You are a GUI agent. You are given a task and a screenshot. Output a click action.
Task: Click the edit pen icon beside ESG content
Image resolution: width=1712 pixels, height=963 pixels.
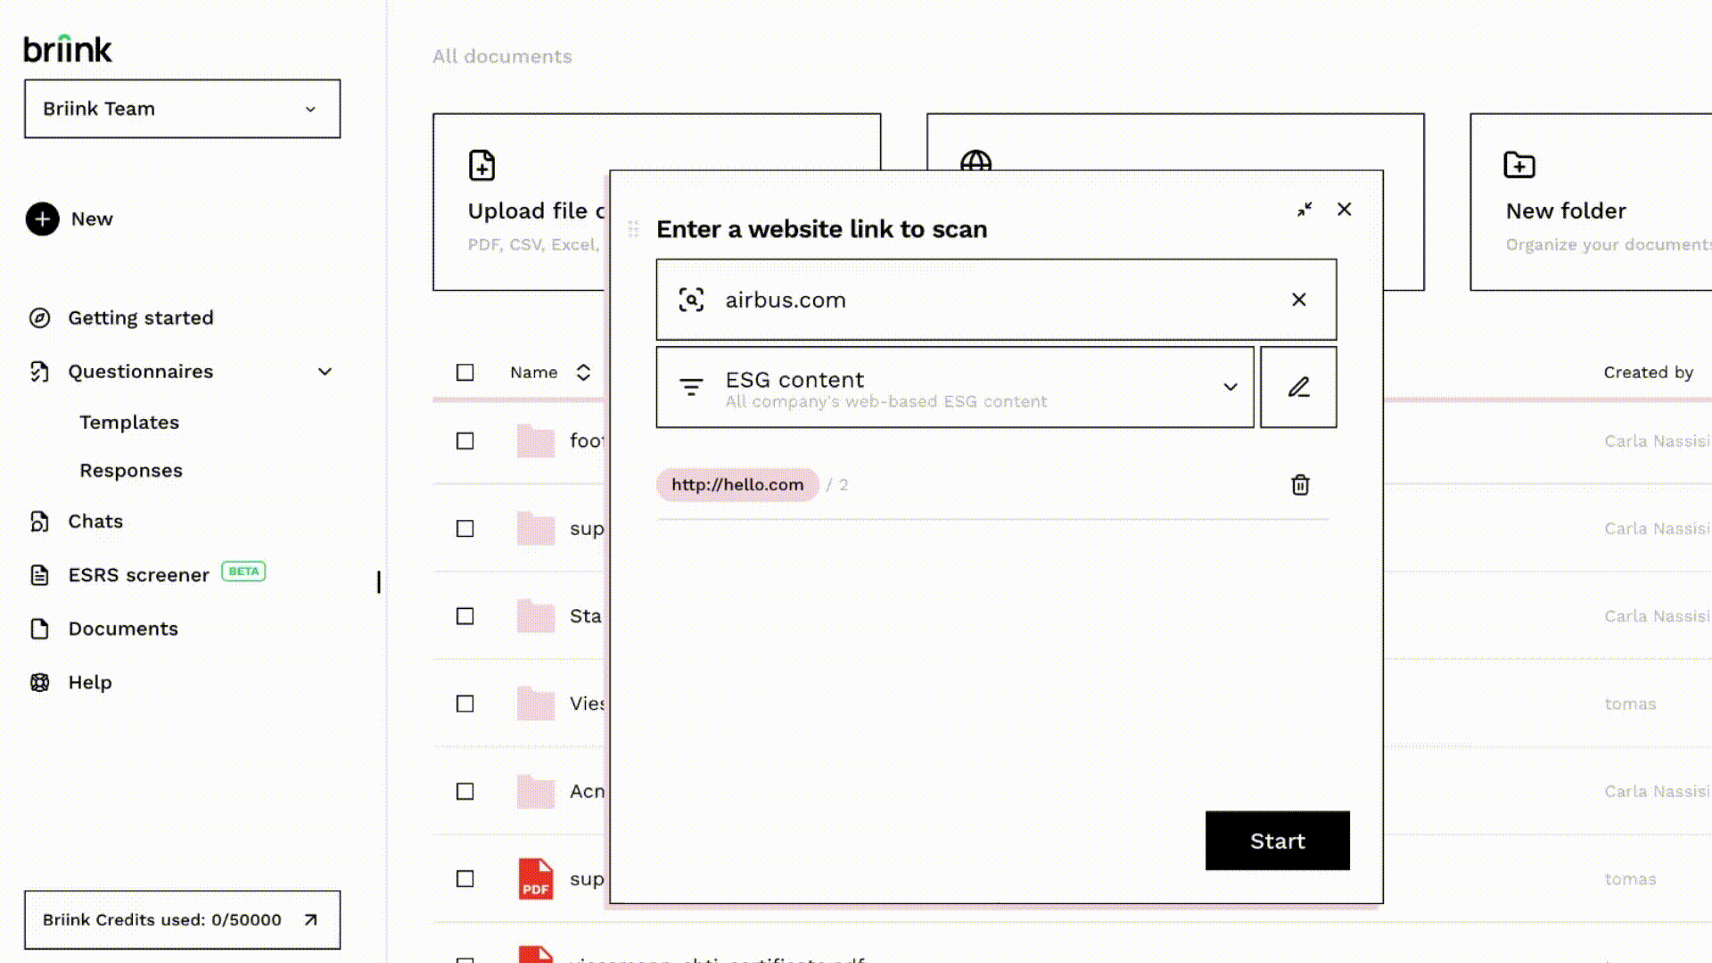(1298, 387)
